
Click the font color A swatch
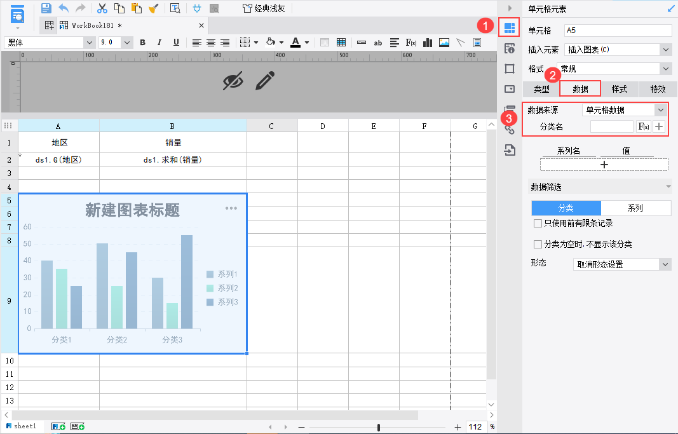click(x=295, y=43)
